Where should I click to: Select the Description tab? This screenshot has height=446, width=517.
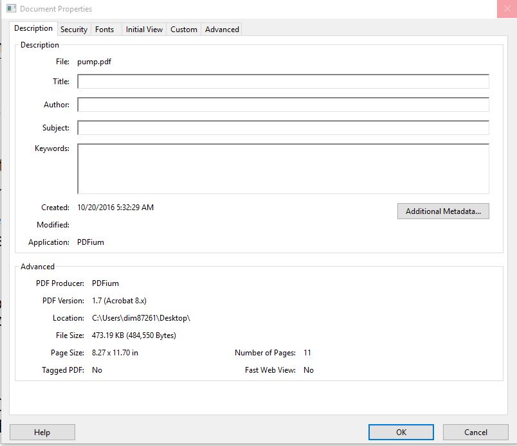click(x=33, y=28)
